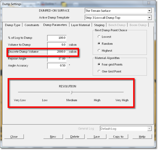Click the Medium resolution label

click(x=72, y=100)
